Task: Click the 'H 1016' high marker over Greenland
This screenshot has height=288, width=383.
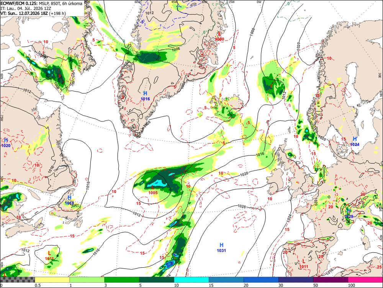Action: (x=145, y=96)
